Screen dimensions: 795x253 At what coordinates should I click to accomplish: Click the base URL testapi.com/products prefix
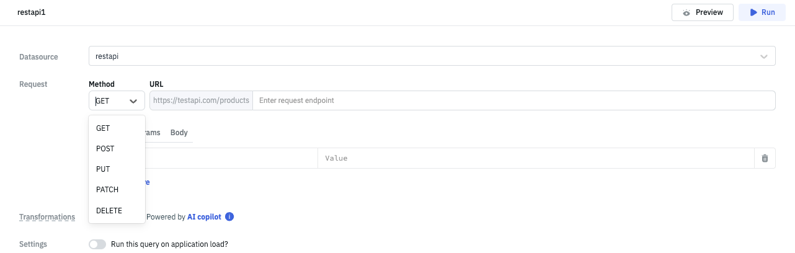[x=201, y=100]
